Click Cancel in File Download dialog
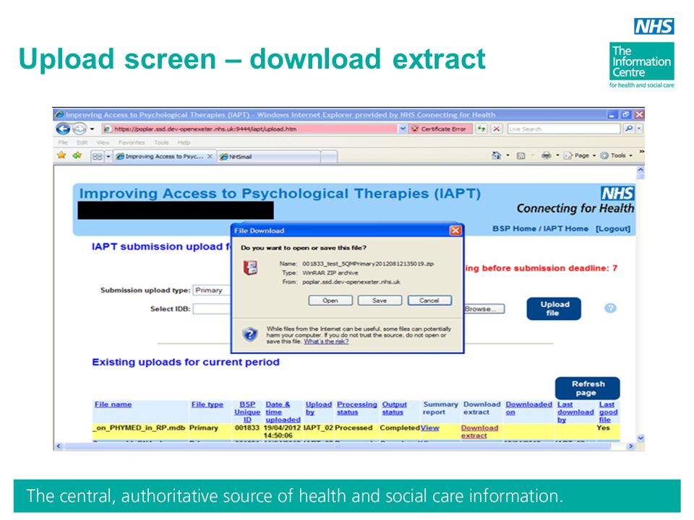694x520 pixels. 429,300
